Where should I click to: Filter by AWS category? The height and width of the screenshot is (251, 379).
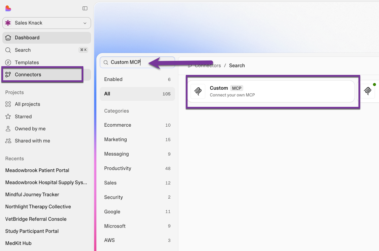(x=137, y=240)
